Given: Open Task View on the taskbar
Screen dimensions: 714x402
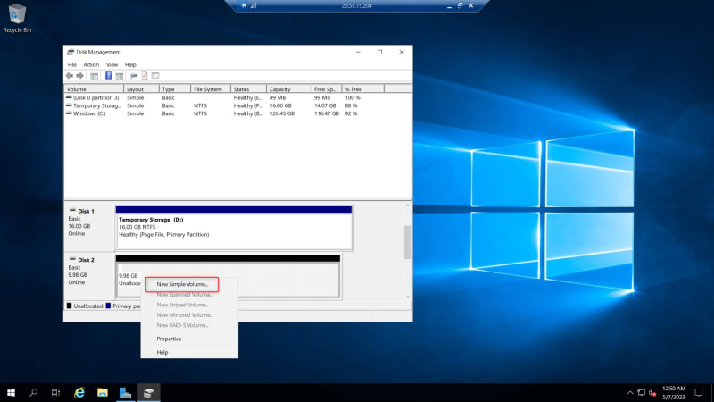Looking at the screenshot, I should [x=55, y=392].
